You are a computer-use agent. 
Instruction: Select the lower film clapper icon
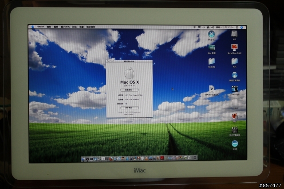pos(235,130)
